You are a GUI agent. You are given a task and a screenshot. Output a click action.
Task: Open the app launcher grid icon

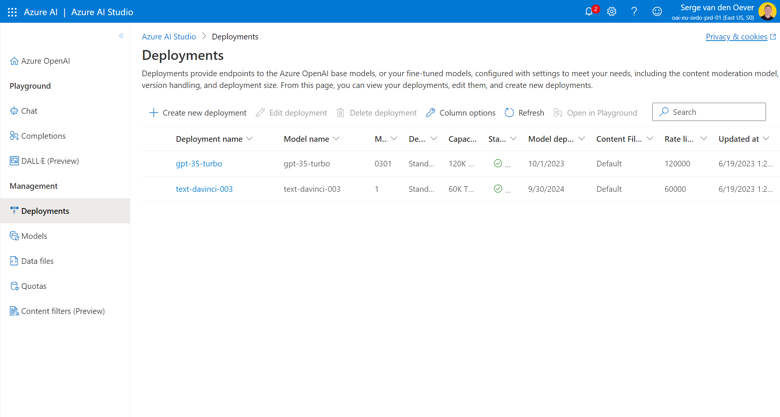12,12
